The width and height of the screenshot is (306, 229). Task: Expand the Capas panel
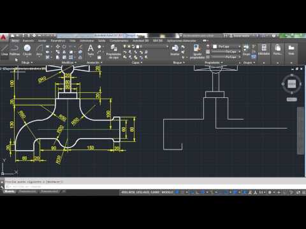click(137, 62)
